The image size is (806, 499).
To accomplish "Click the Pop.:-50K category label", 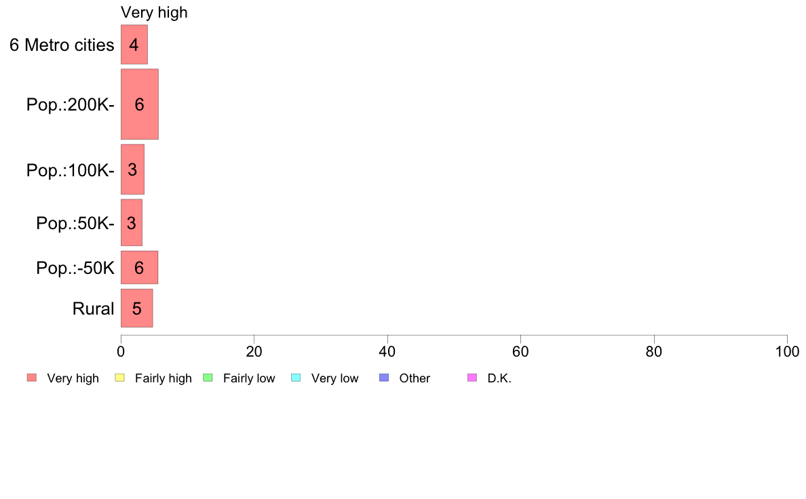I will click(75, 268).
